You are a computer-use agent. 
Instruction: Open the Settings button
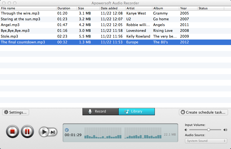pos(16,112)
